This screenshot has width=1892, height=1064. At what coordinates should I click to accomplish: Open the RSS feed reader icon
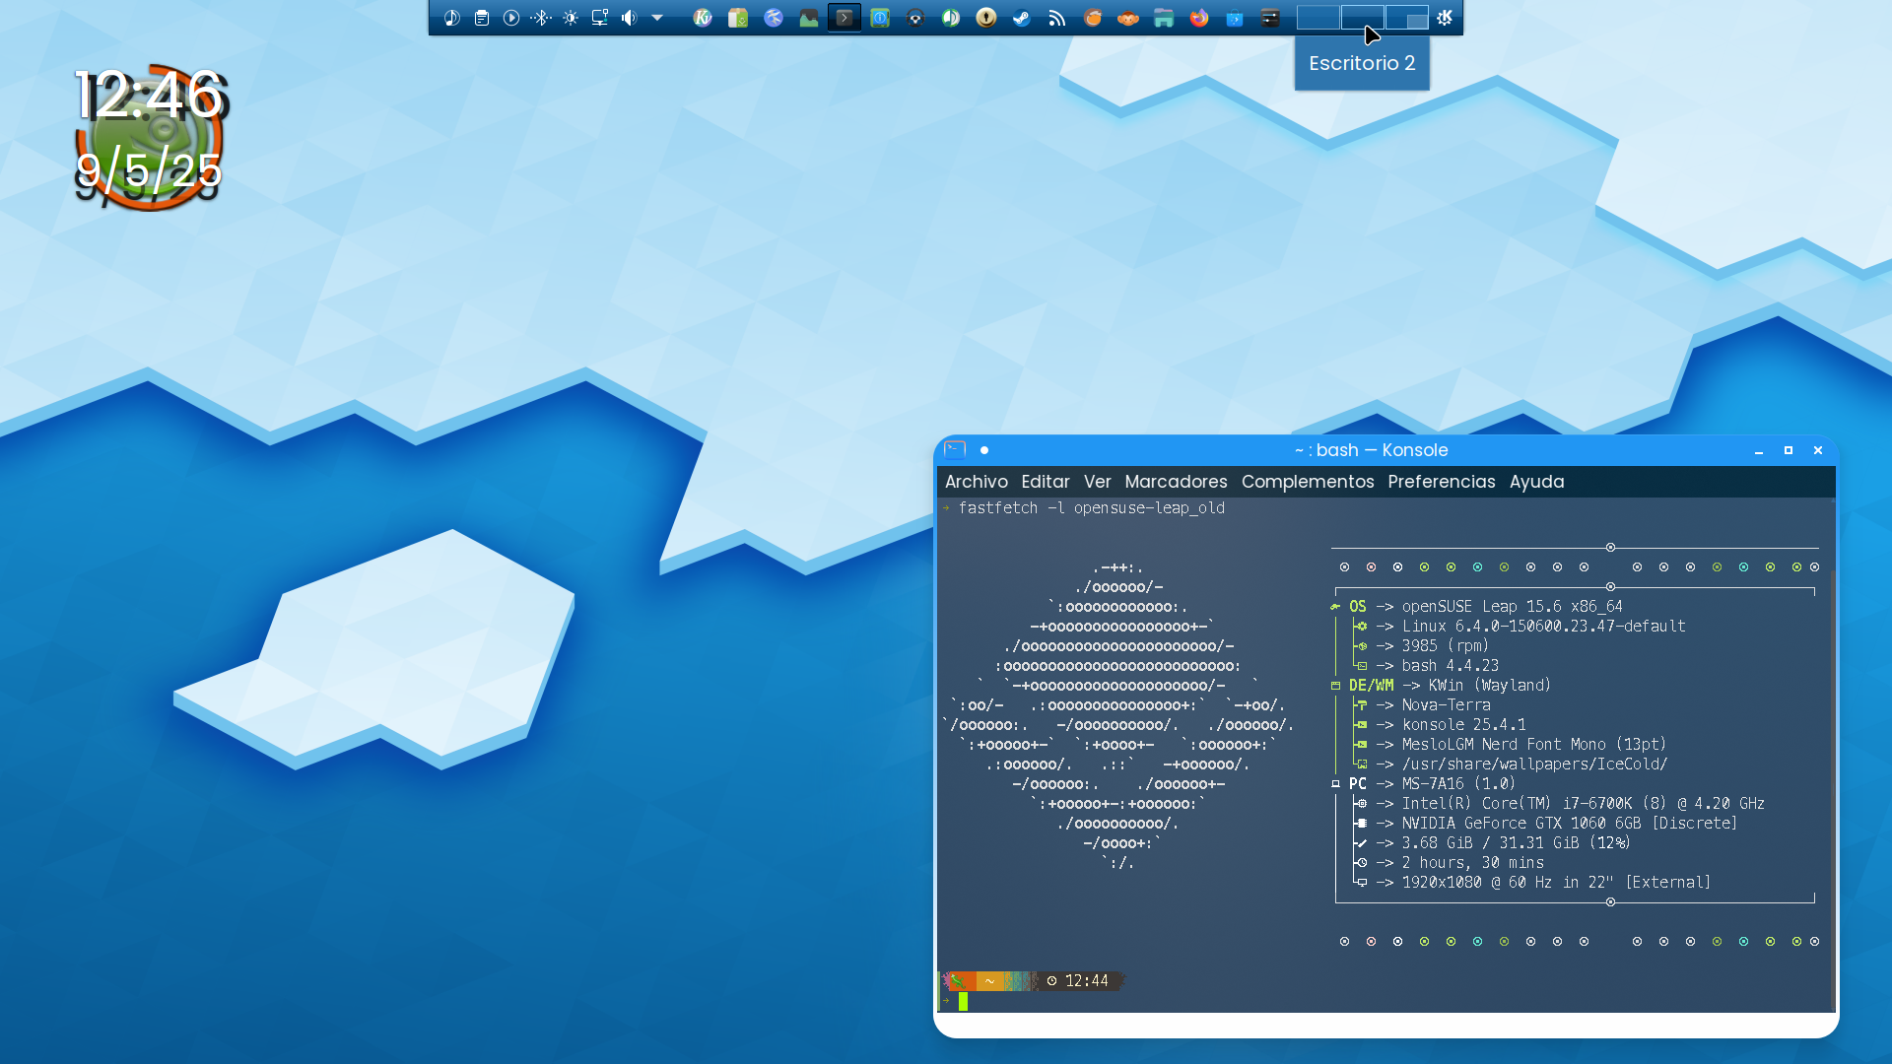[1057, 18]
